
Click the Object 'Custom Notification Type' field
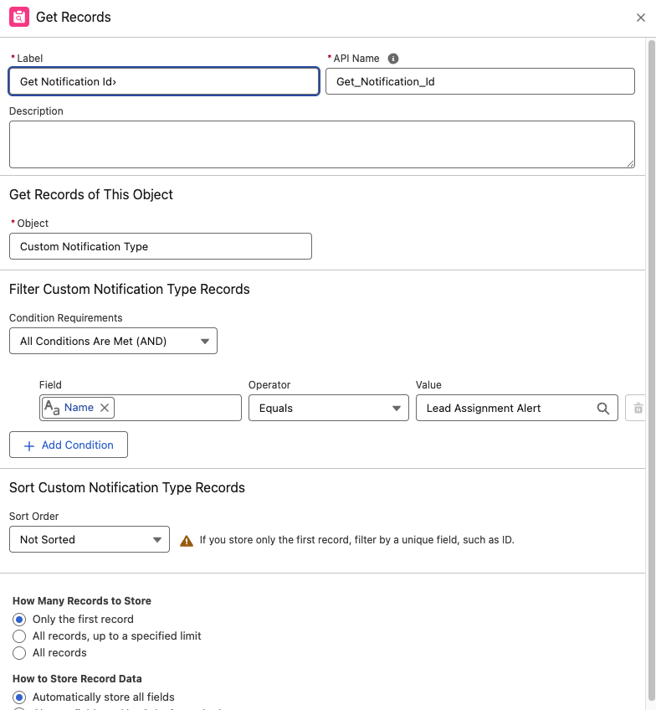[x=160, y=246]
